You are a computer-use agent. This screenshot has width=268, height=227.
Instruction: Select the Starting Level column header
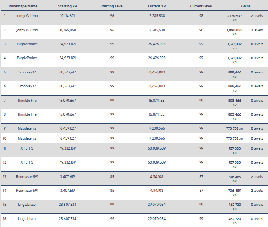(112, 6)
